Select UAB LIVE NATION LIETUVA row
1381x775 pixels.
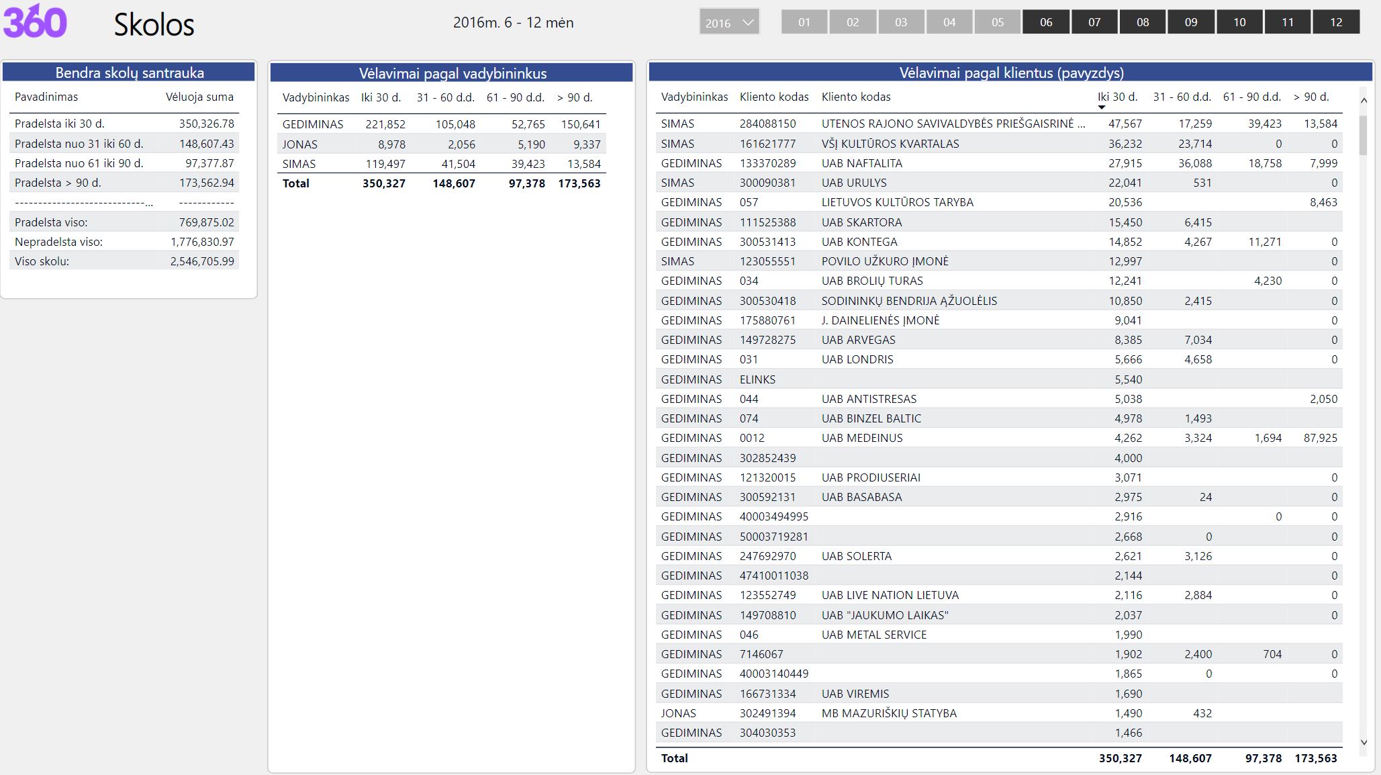[999, 595]
